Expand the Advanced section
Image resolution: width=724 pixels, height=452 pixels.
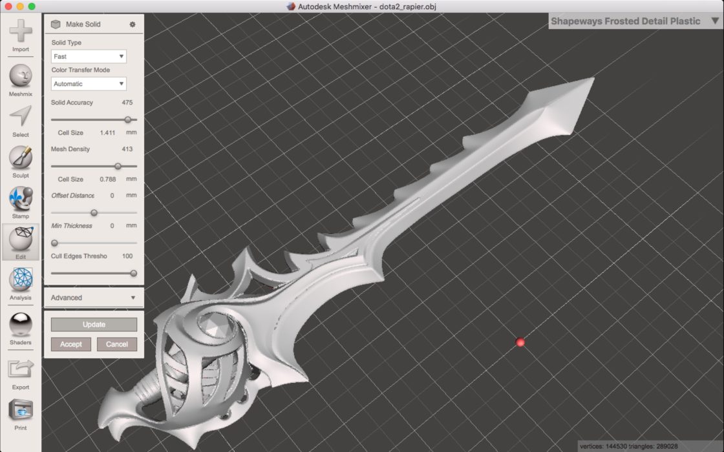[94, 298]
